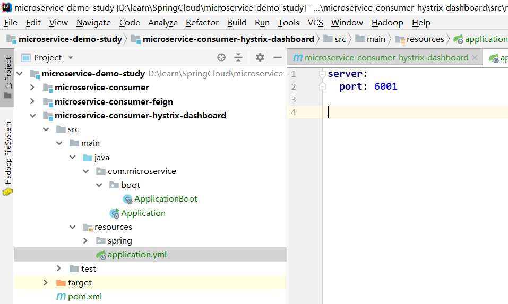Open Project panel settings gear
Viewport: 508px width, 304px height.
(260, 58)
